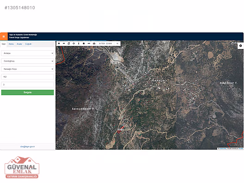Screen dimensions: 244x183
Task: Zoom in with the plus icon
Action: click(x=59, y=43)
